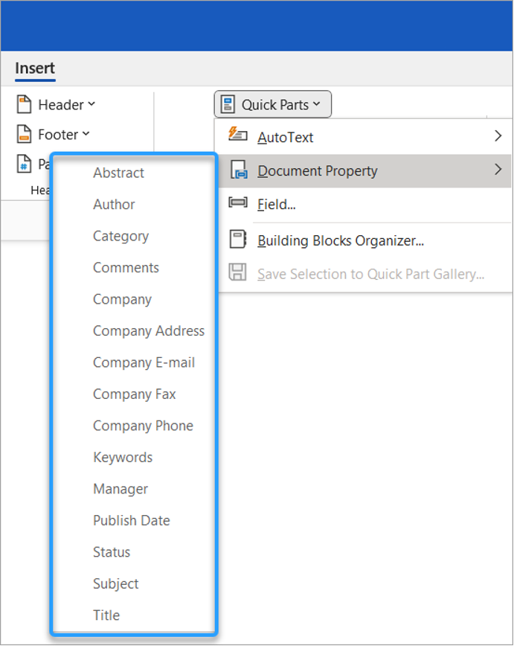Click the AutoText lightning icon

tap(237, 136)
